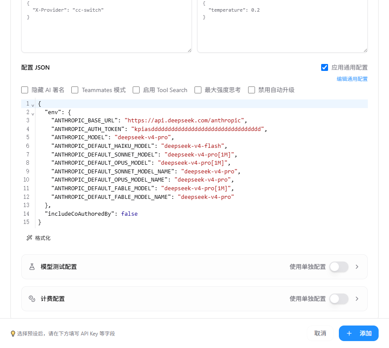Viewport: 389px width, 348px height.
Task: Click the "cc-switch" value in X-Provider box
Action: 88,10
